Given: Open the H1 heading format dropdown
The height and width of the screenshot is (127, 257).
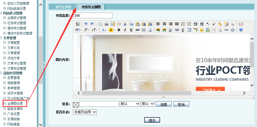Looking at the screenshot, I should [78, 30].
